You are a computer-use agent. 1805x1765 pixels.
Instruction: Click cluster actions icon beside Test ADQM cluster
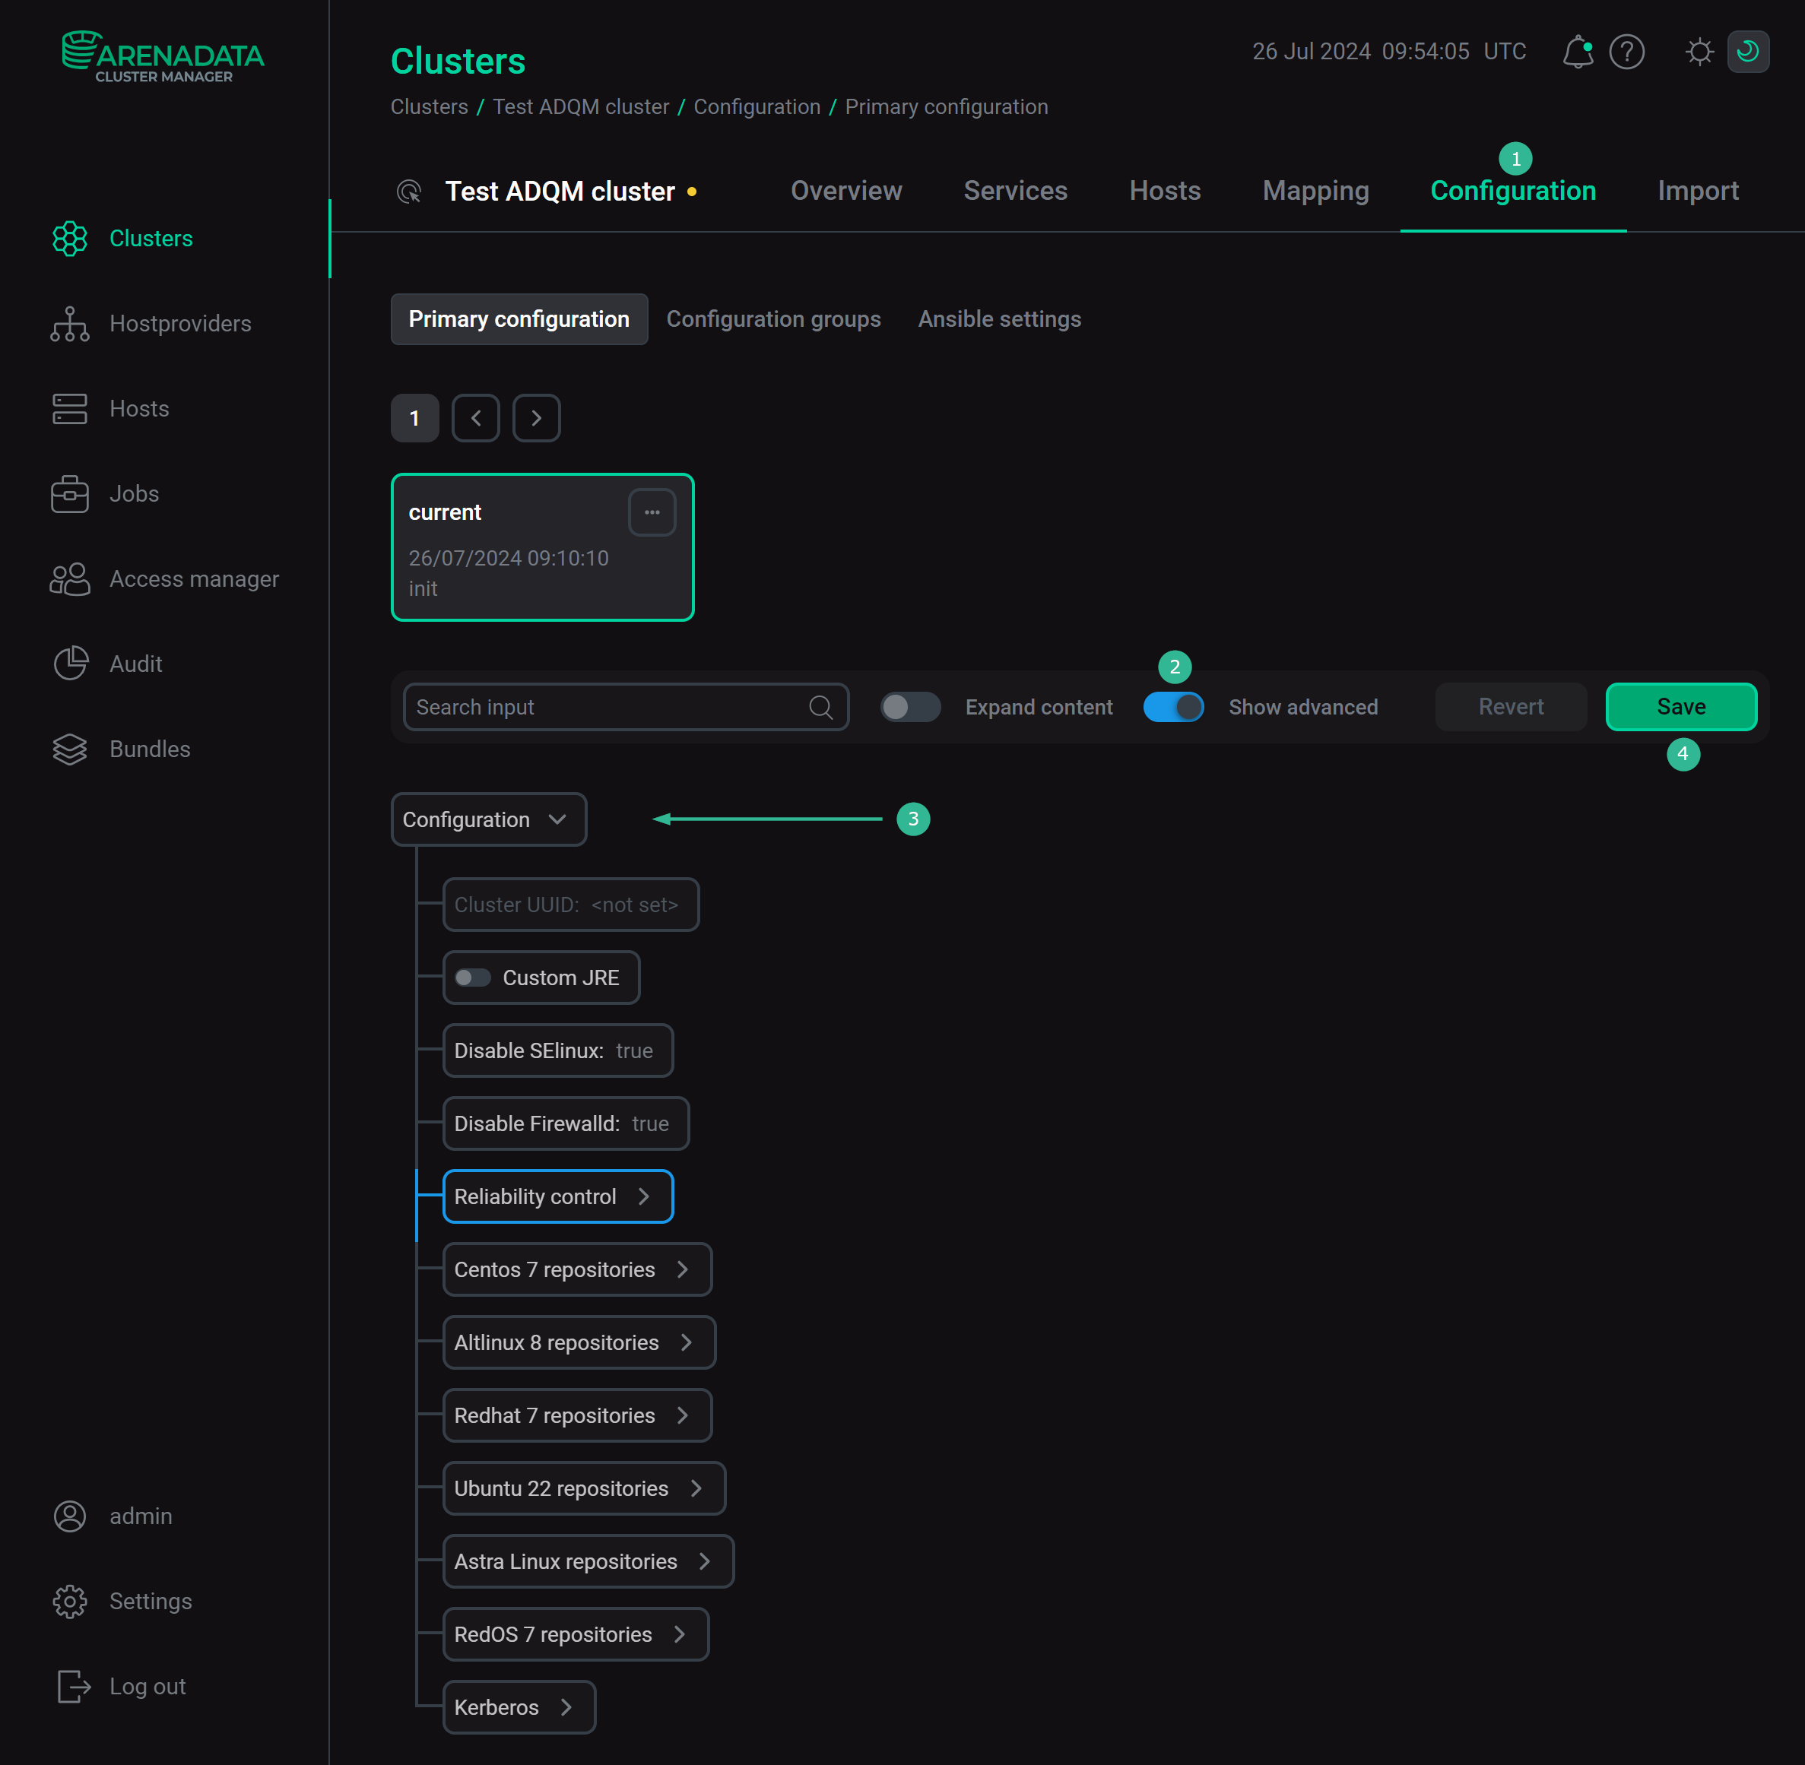pyautogui.click(x=409, y=191)
